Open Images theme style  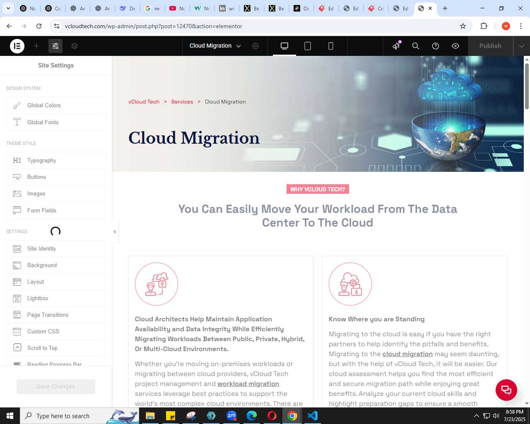[56, 193]
